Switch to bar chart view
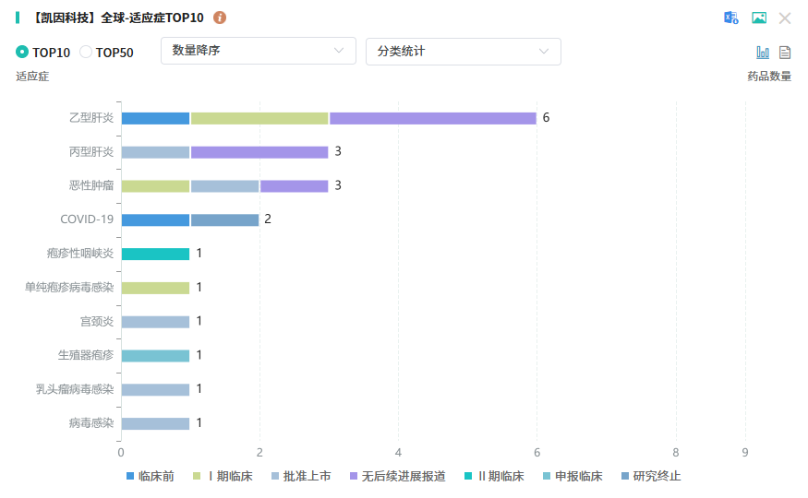The width and height of the screenshot is (808, 498). 763,53
